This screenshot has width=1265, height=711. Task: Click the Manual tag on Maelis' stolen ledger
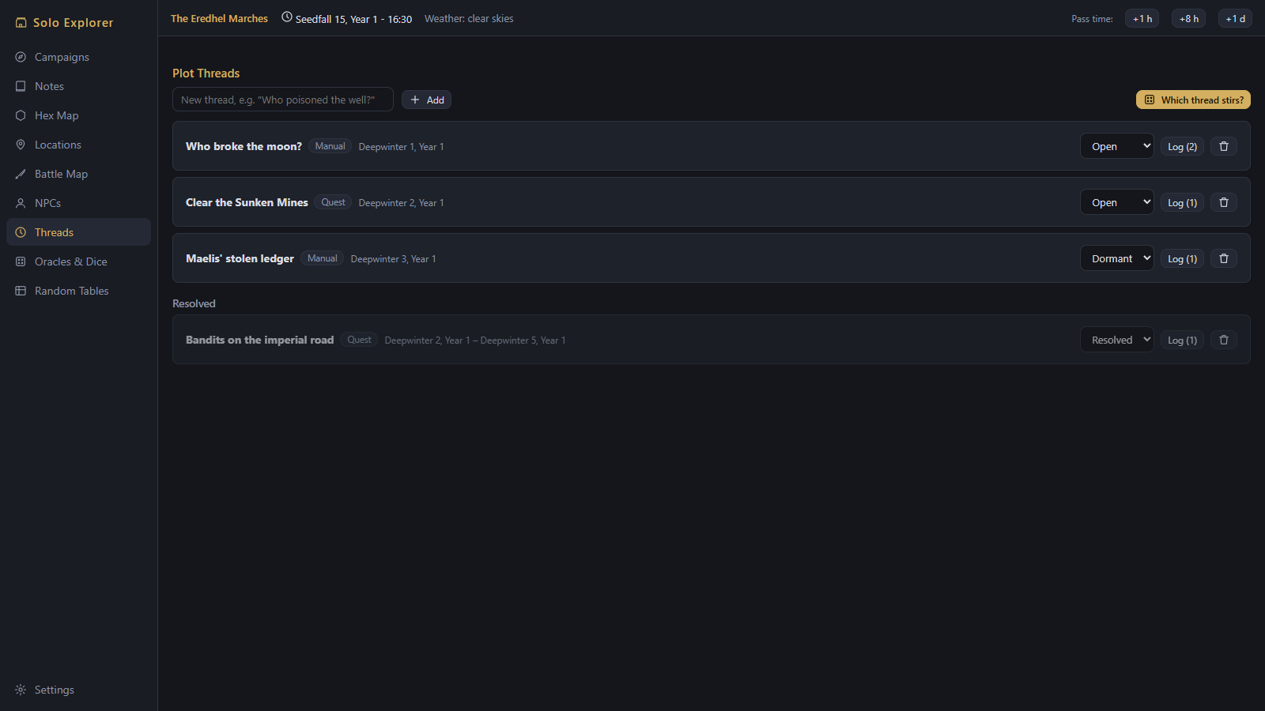(x=322, y=258)
